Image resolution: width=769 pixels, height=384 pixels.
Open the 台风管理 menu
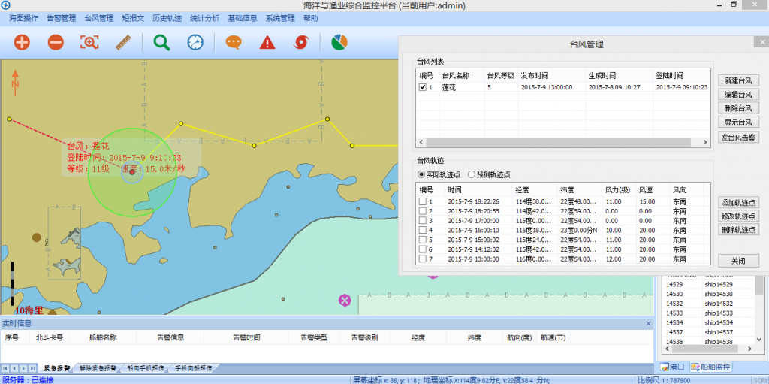tap(99, 19)
